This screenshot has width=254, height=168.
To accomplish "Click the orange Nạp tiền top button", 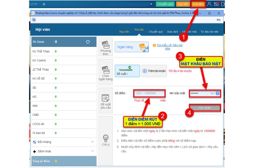I will point(183,4).
